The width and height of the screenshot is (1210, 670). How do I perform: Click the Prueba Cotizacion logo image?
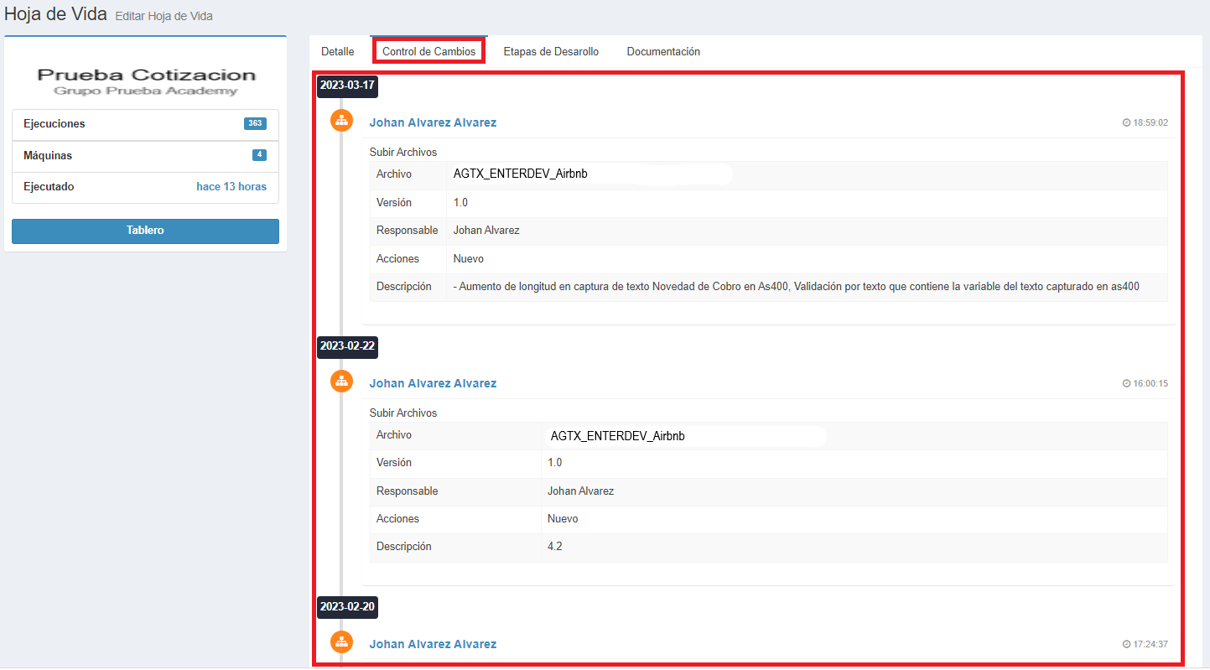[146, 81]
